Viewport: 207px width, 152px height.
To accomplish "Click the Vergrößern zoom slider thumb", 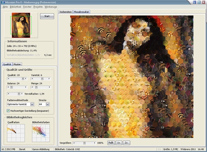I will pos(84,143).
